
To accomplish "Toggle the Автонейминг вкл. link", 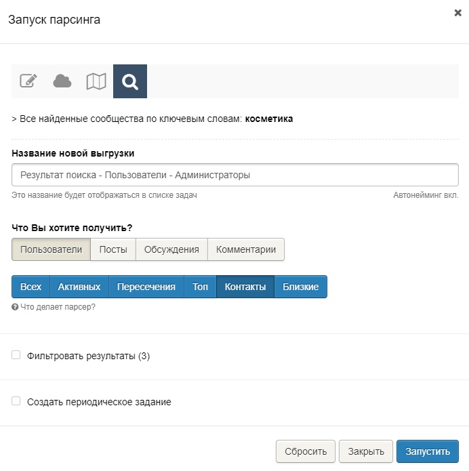I will pos(426,195).
